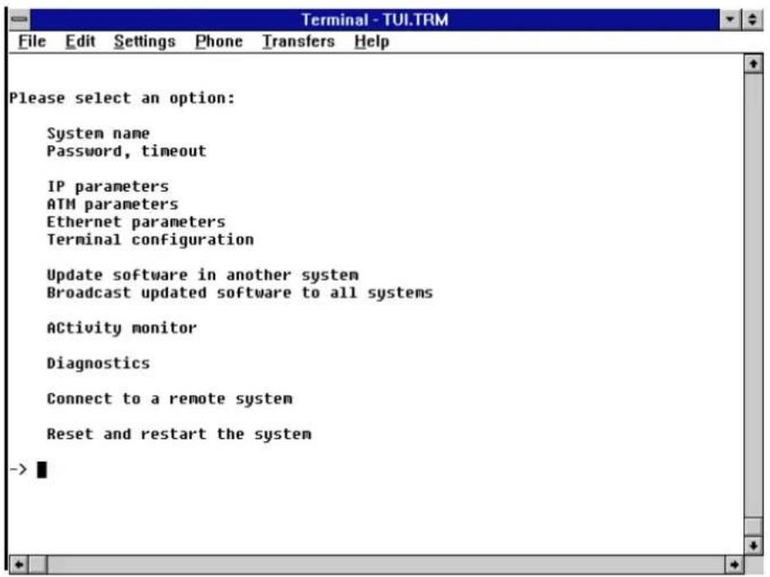
Task: Open the Help menu
Action: pos(371,41)
